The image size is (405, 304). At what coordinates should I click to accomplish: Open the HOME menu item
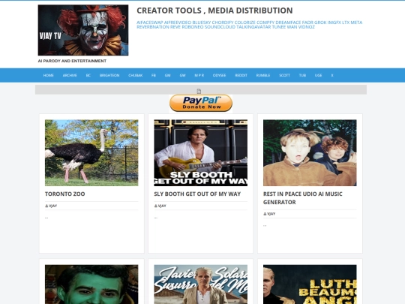(48, 75)
